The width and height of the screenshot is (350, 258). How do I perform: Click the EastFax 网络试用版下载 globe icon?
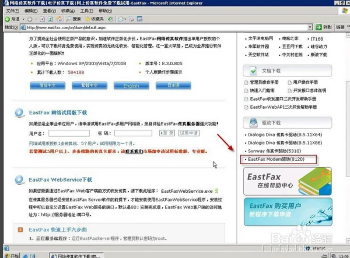click(19, 113)
